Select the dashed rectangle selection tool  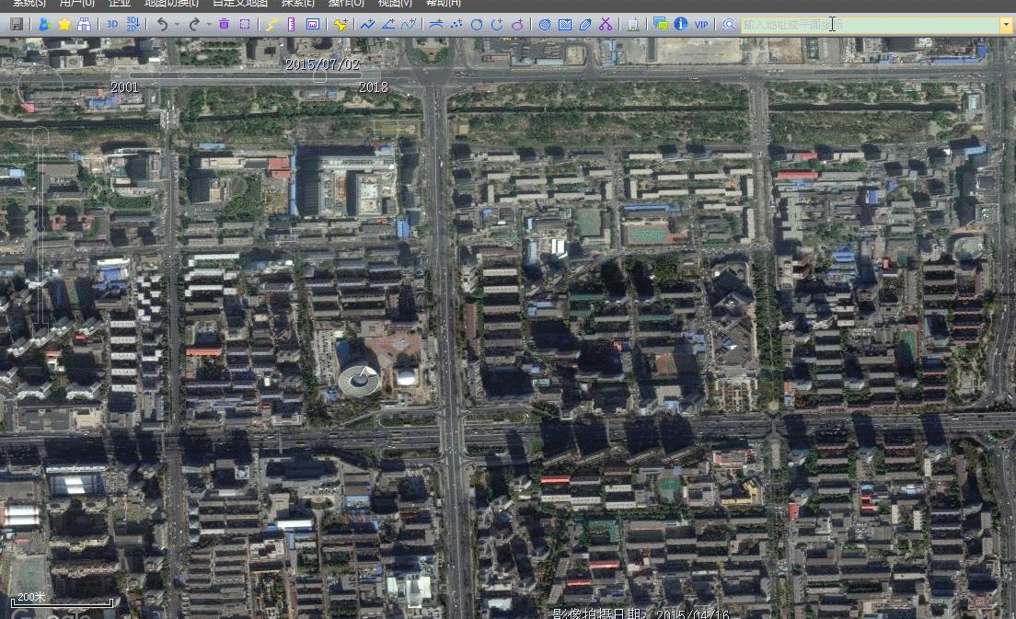pyautogui.click(x=245, y=25)
